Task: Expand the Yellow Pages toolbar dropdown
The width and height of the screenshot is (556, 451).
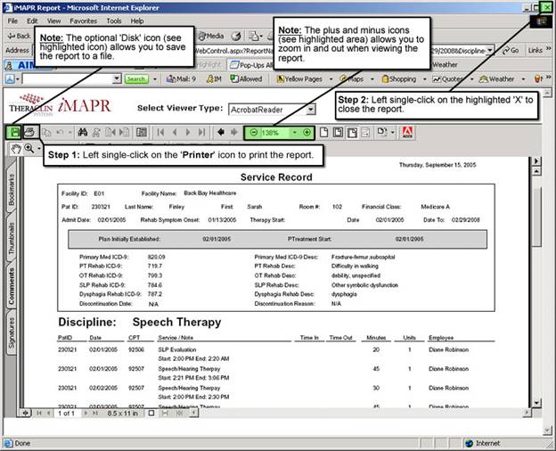Action: [328, 79]
